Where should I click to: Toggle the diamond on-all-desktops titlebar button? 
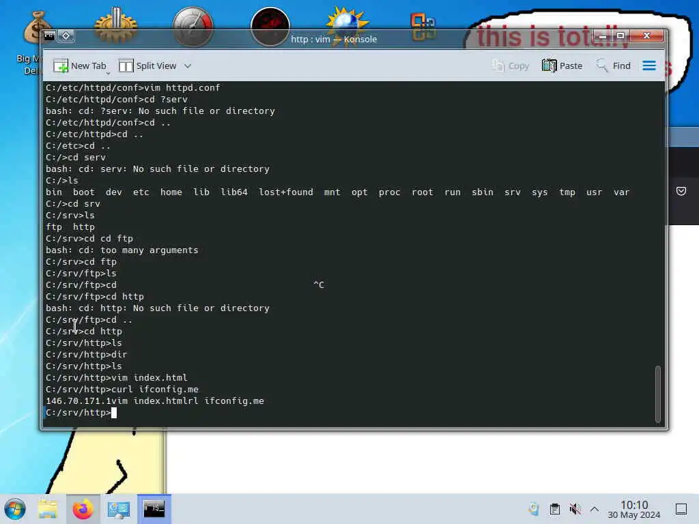66,35
